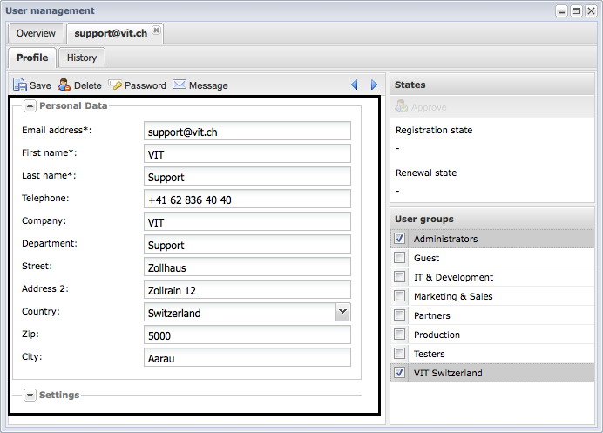This screenshot has height=433, width=603.
Task: Open the Country dropdown arrow
Action: point(343,312)
